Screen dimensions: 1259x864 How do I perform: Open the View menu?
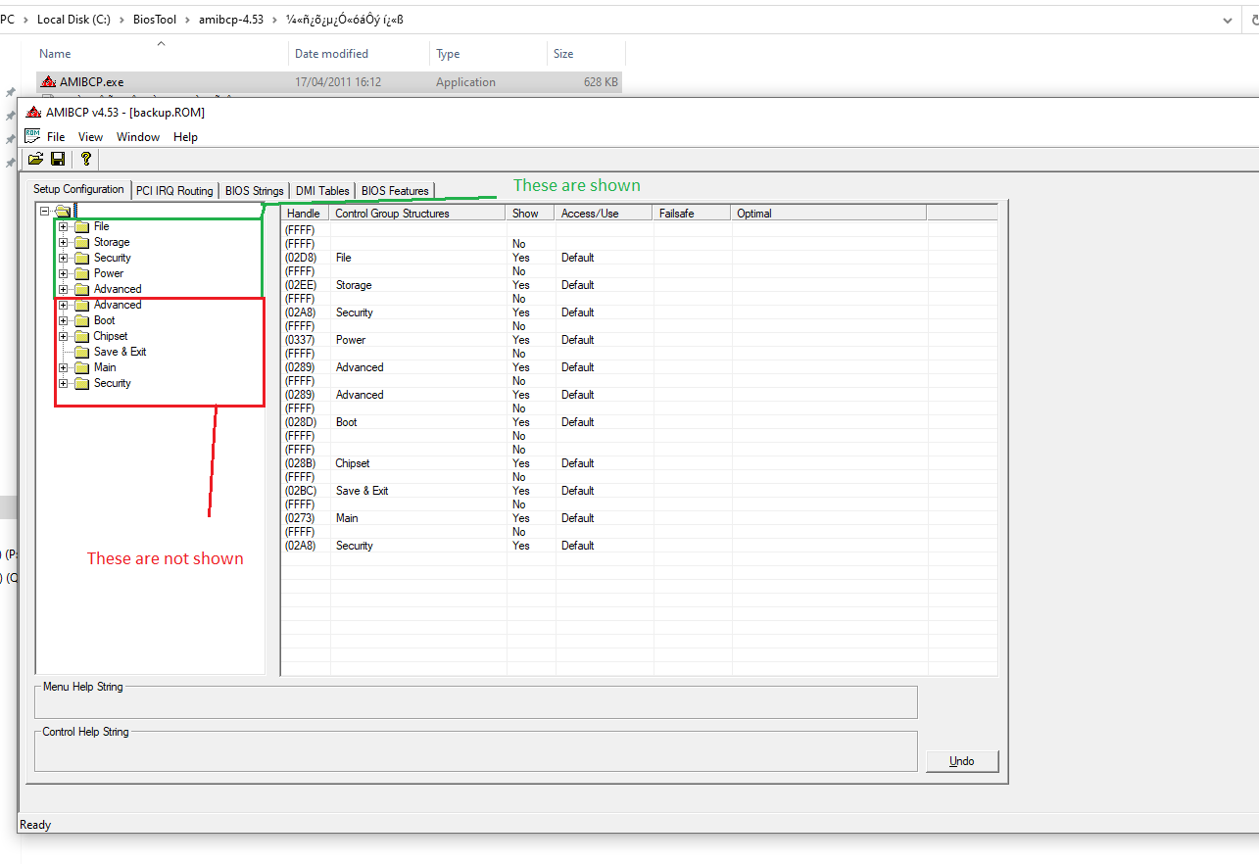pyautogui.click(x=90, y=137)
